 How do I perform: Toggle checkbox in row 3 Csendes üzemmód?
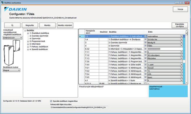(145, 42)
